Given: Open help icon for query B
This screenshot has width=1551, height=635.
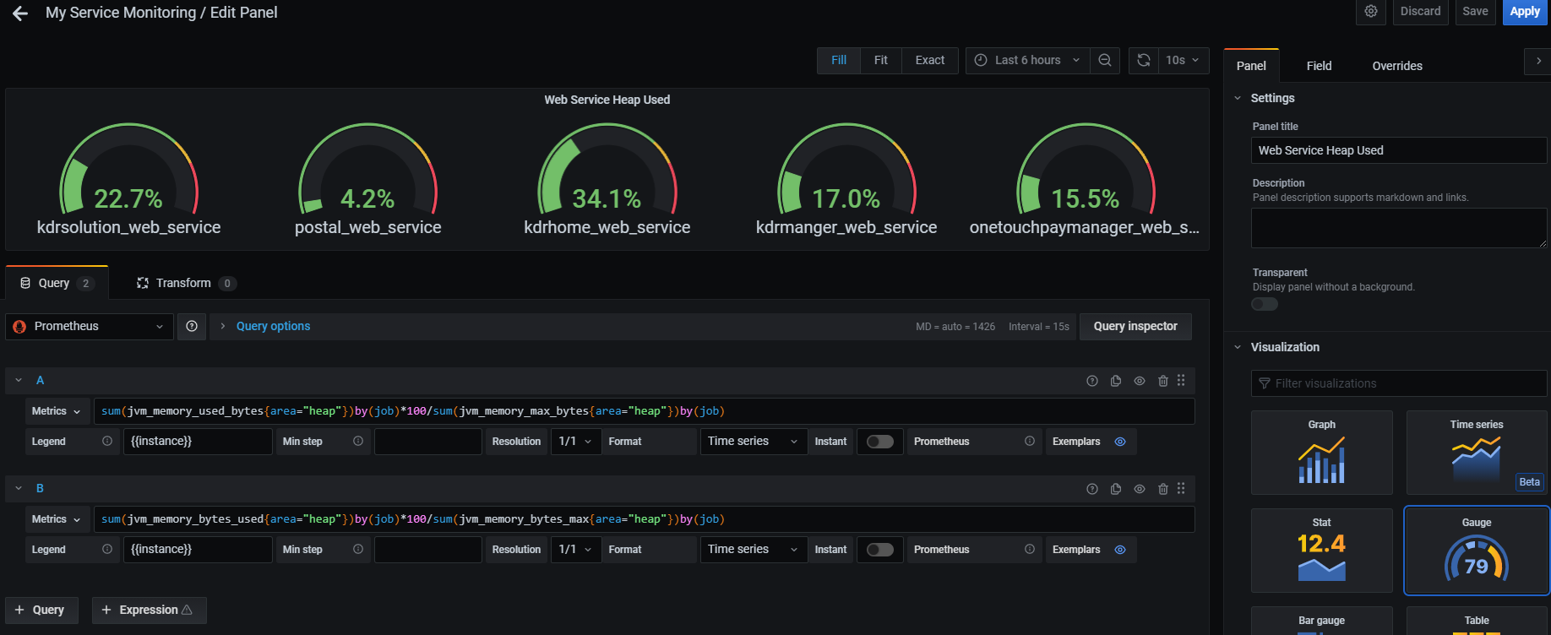Looking at the screenshot, I should pos(1092,489).
